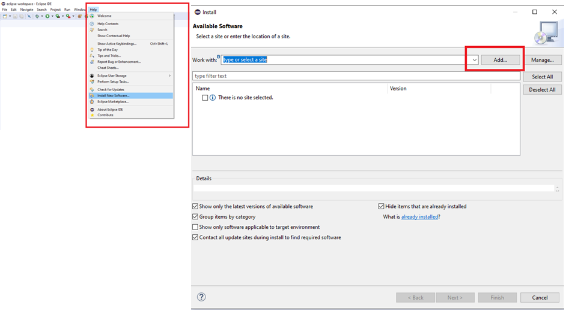This screenshot has width=572, height=314.
Task: Select Check for Updates menu entry
Action: (x=111, y=90)
